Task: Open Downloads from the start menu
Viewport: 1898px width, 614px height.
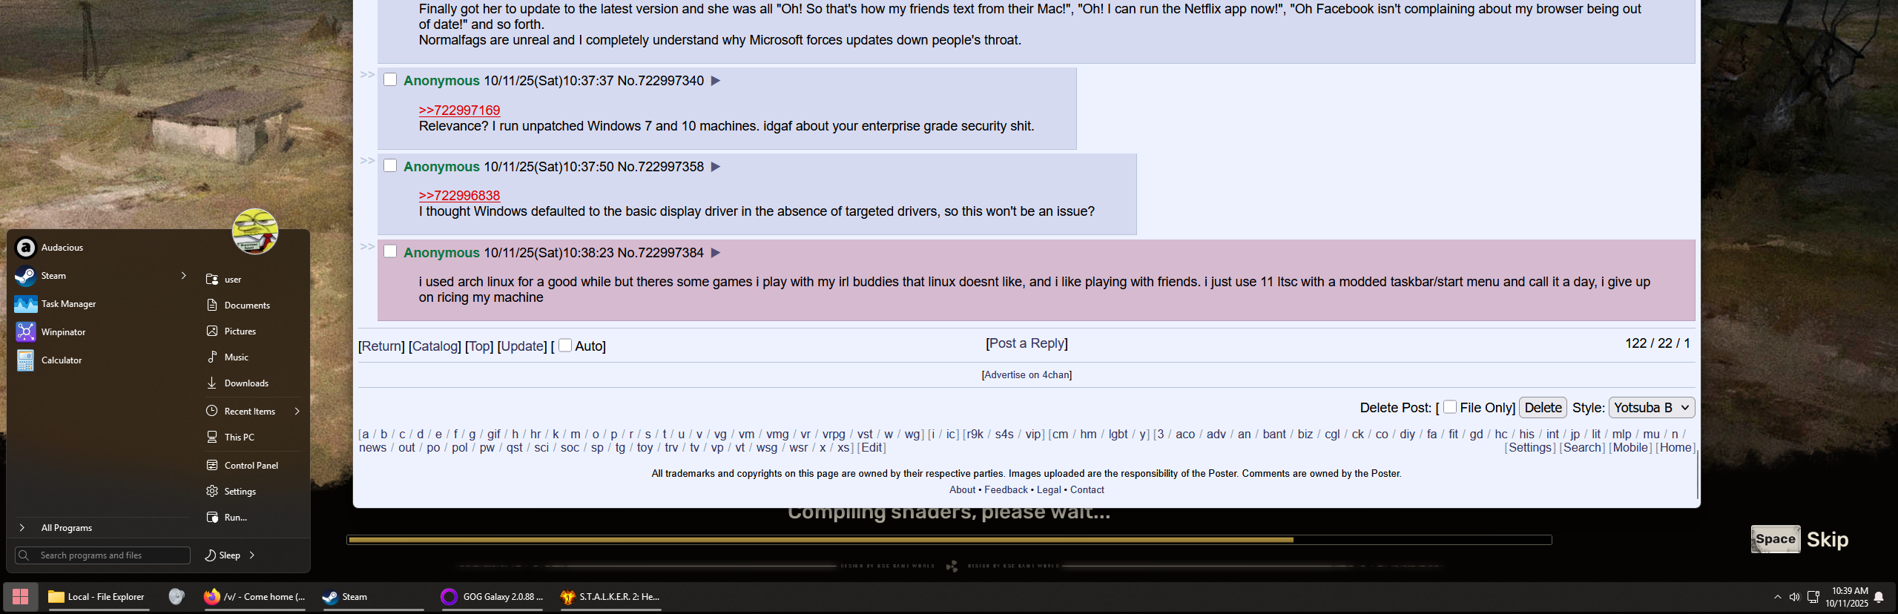Action: pos(253,383)
